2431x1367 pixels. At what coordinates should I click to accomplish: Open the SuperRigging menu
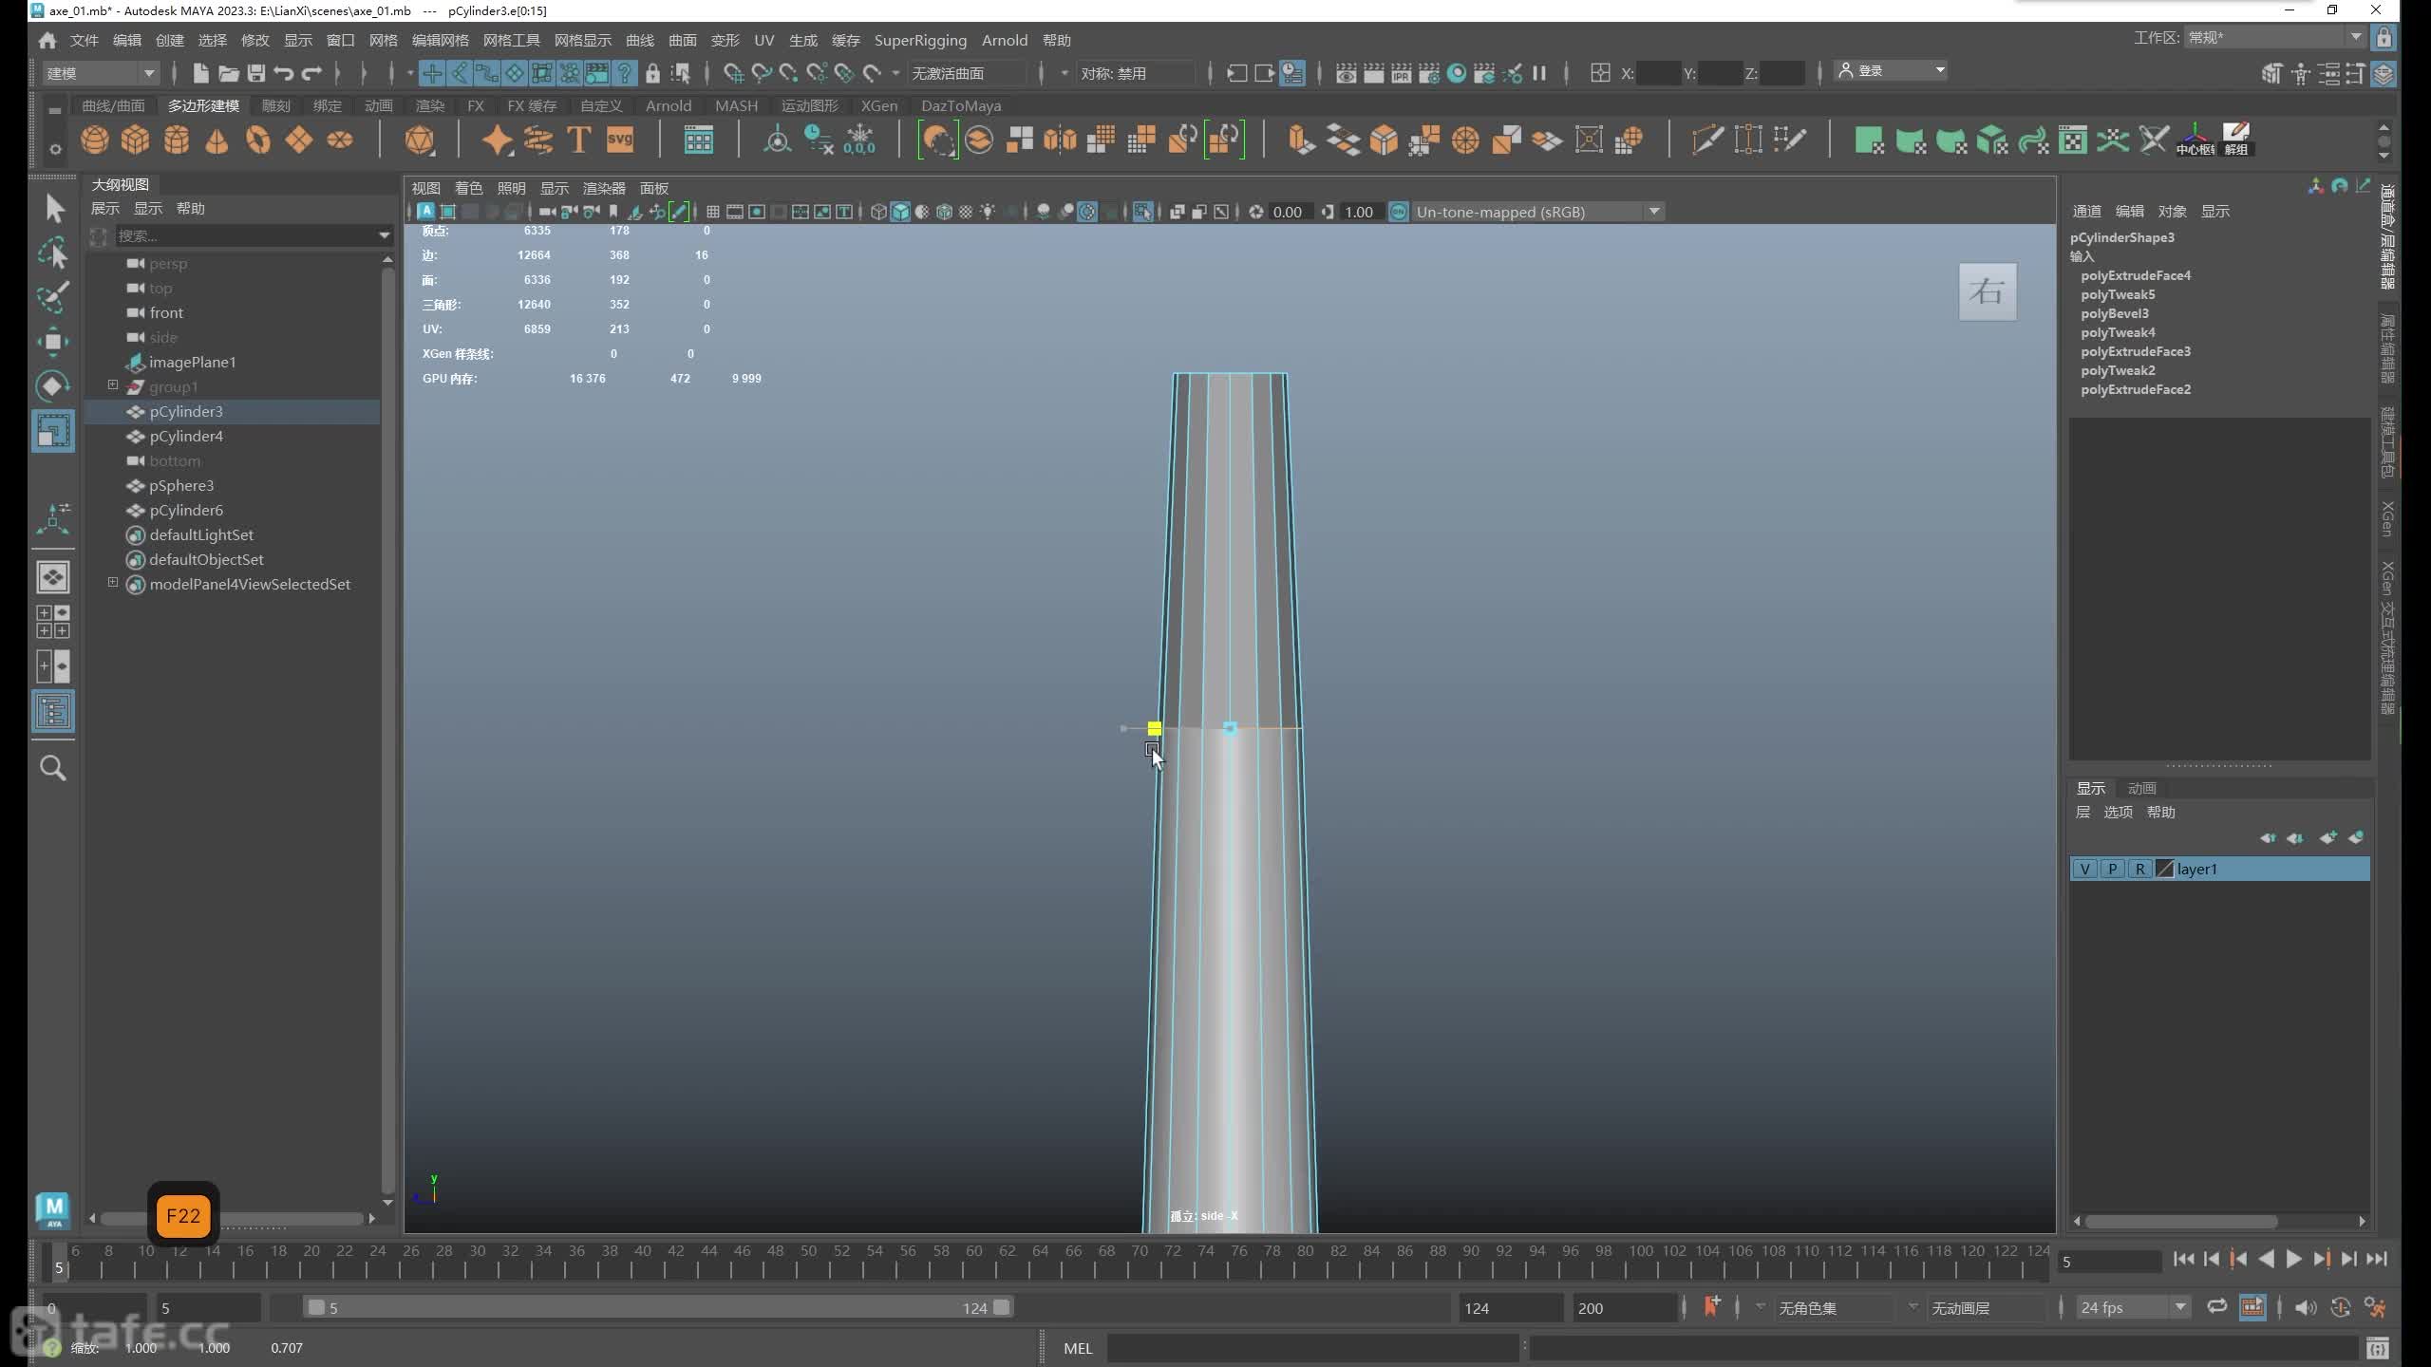920,40
